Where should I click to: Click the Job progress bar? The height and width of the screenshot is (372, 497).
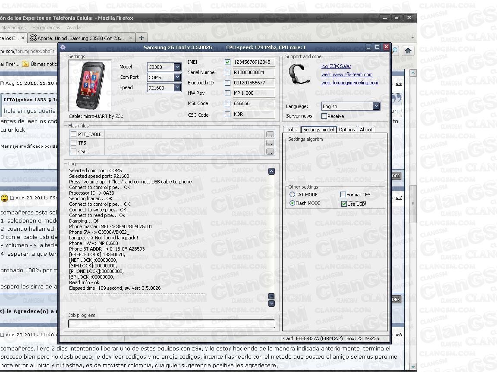(171, 324)
